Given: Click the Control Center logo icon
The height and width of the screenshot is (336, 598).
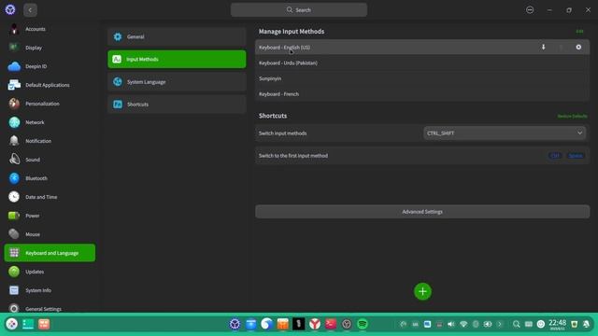Looking at the screenshot, I should click(x=10, y=10).
